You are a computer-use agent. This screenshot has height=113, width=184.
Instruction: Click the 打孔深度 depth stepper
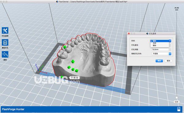[x=170, y=49]
